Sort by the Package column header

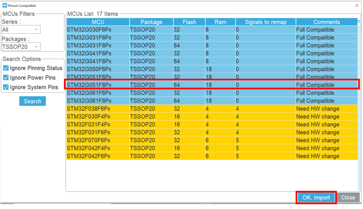[152, 22]
